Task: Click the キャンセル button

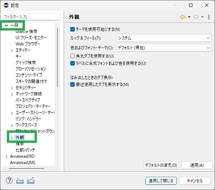Action: (x=195, y=181)
